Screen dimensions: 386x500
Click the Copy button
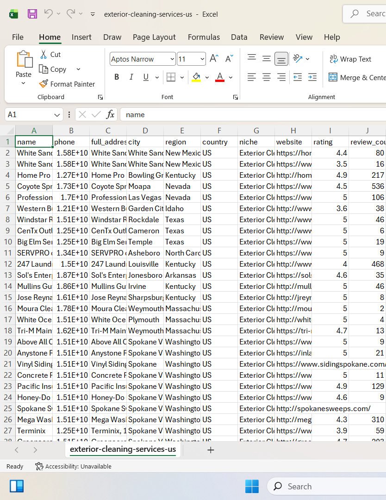tap(53, 69)
